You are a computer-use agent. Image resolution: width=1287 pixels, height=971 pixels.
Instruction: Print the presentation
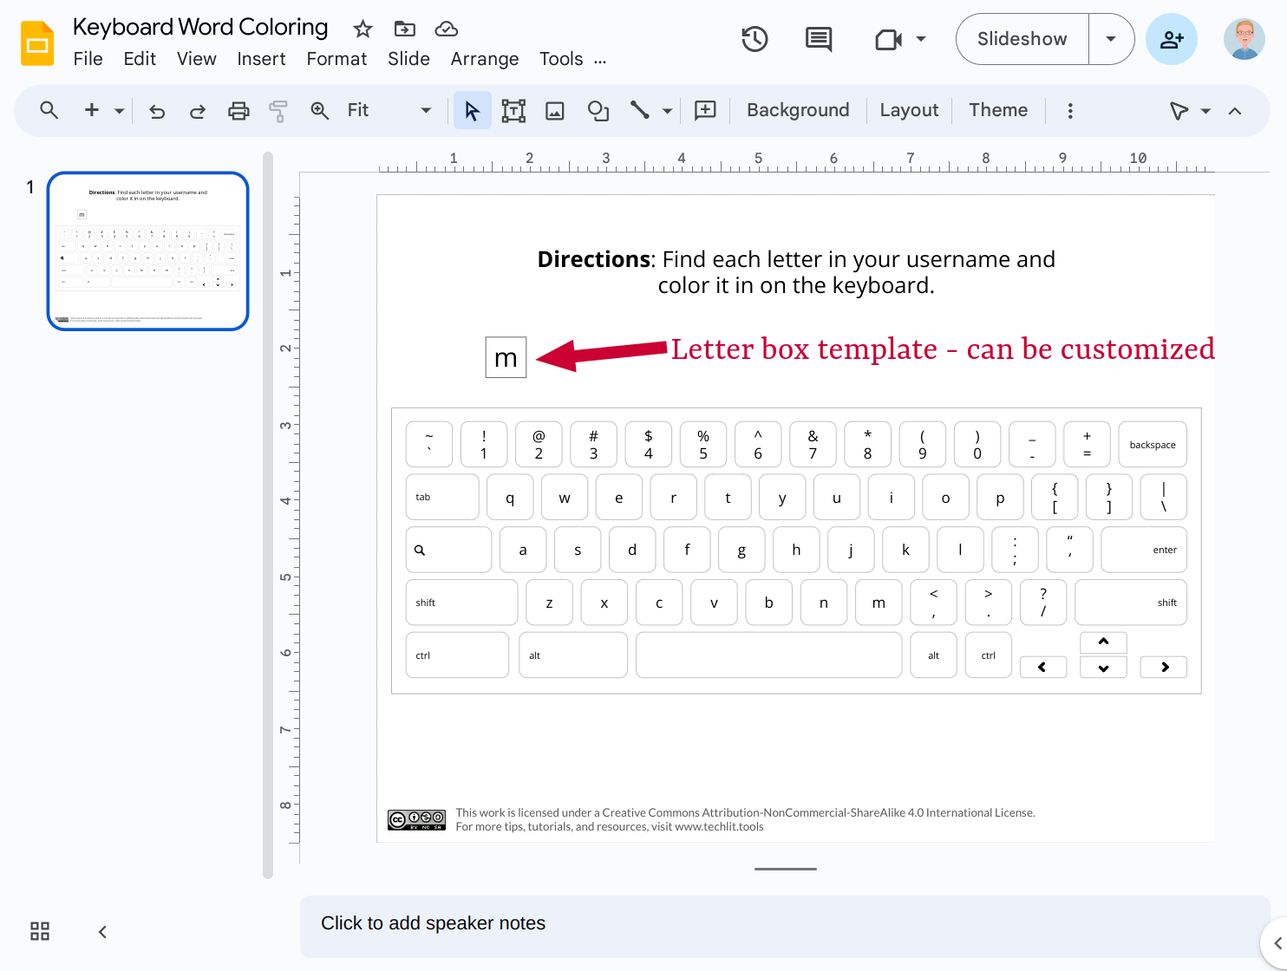(238, 110)
